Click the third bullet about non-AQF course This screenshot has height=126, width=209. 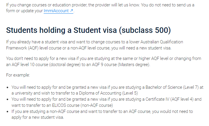(102, 114)
